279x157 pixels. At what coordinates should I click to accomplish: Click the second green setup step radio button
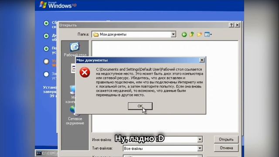[46, 36]
